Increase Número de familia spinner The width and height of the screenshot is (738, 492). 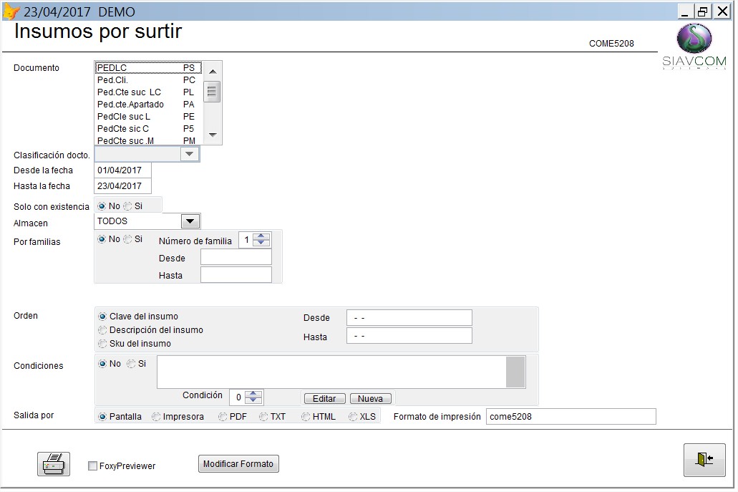click(261, 236)
